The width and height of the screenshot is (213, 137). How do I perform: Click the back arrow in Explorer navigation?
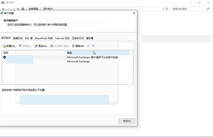pos(3,9)
